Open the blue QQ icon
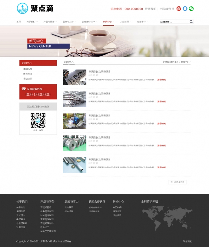 tap(185, 9)
